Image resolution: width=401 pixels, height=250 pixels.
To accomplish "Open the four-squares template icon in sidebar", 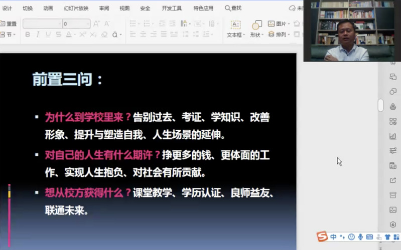I will coord(393,121).
